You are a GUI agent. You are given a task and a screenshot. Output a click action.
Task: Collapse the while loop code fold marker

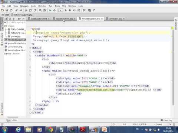[30, 71]
